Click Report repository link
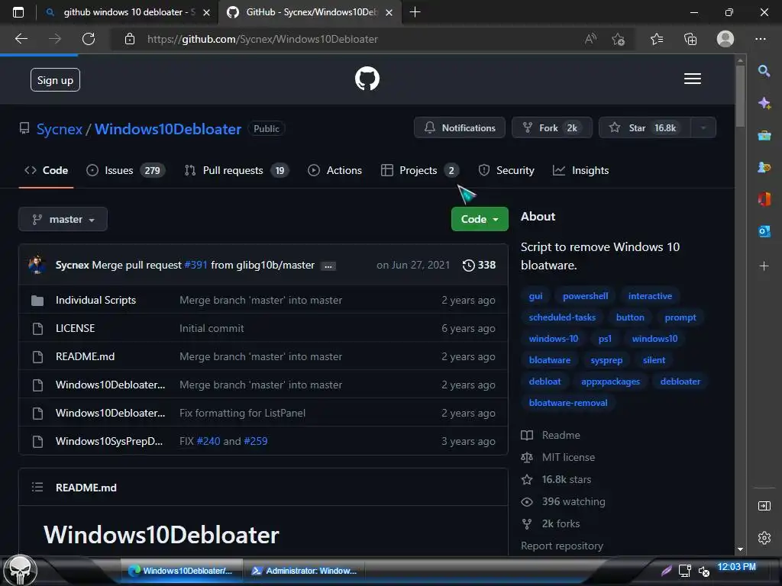This screenshot has width=782, height=586. 562,546
